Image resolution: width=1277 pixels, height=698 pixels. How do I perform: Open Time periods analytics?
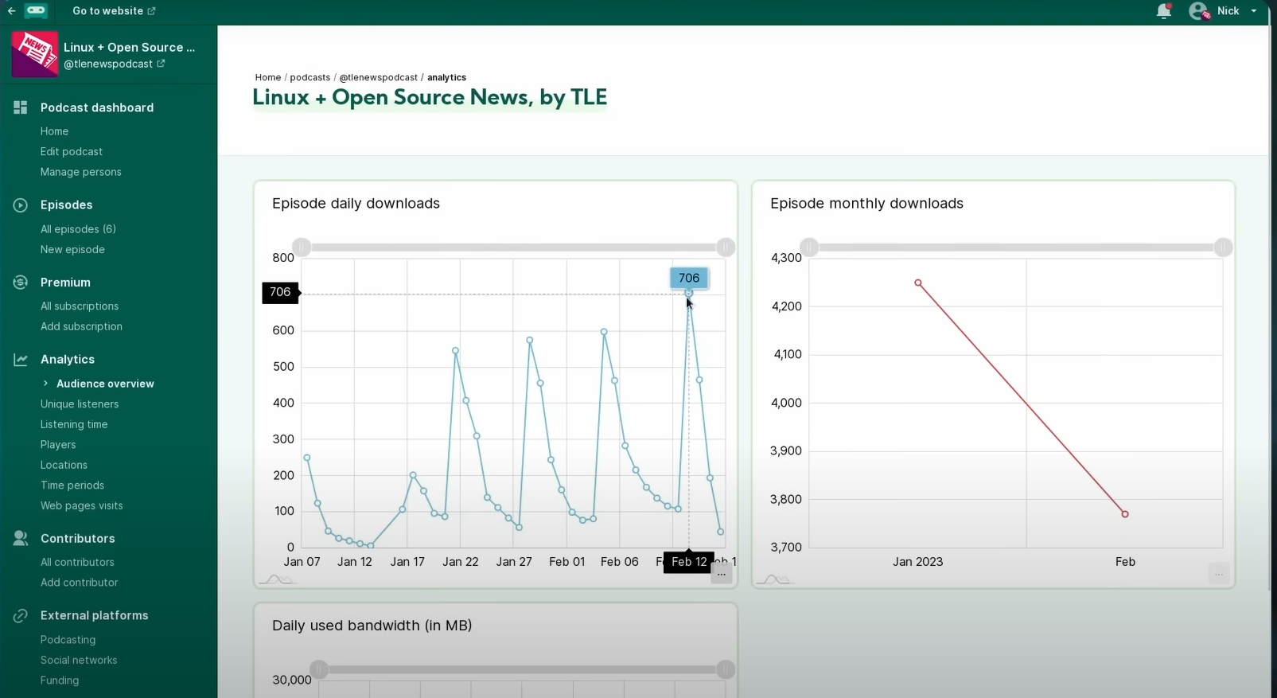[x=72, y=485]
